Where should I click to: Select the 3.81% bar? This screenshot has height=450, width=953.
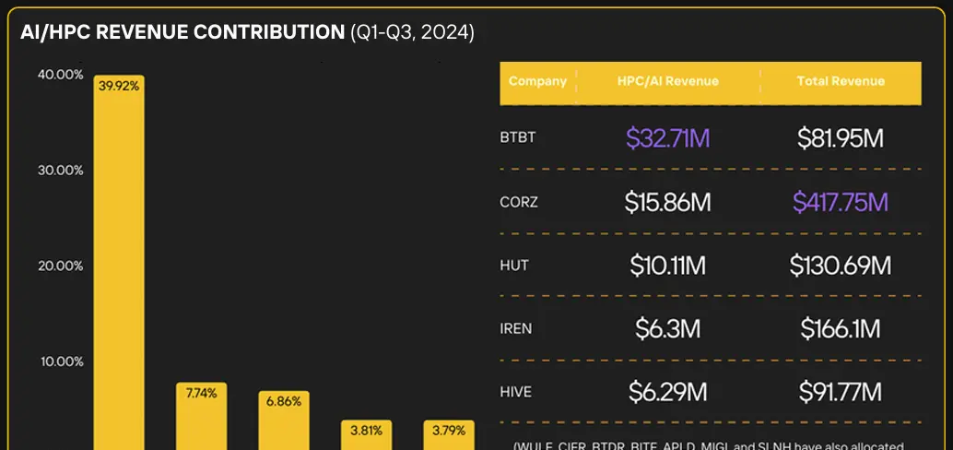click(x=367, y=435)
